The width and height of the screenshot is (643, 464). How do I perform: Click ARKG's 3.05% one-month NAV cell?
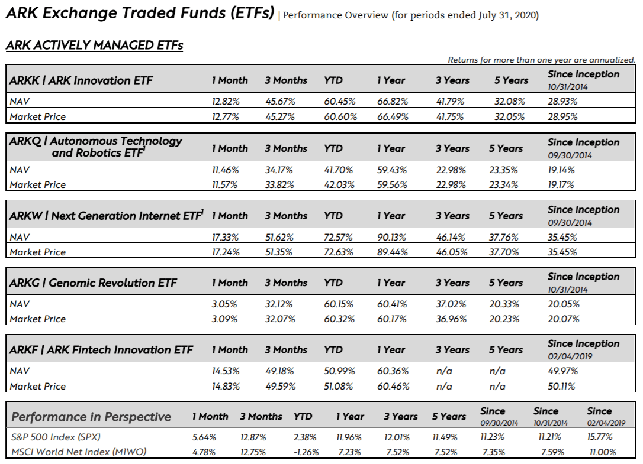[x=224, y=304]
